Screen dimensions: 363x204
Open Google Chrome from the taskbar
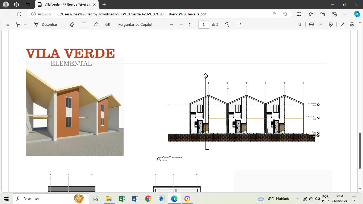pyautogui.click(x=148, y=199)
